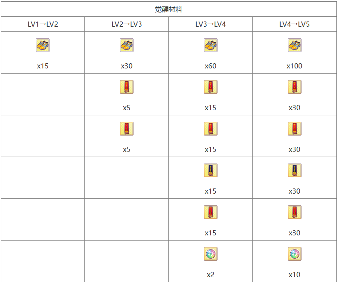This screenshot has height=284, width=339.
Task: Select the x10 quantity text
Action: (295, 275)
